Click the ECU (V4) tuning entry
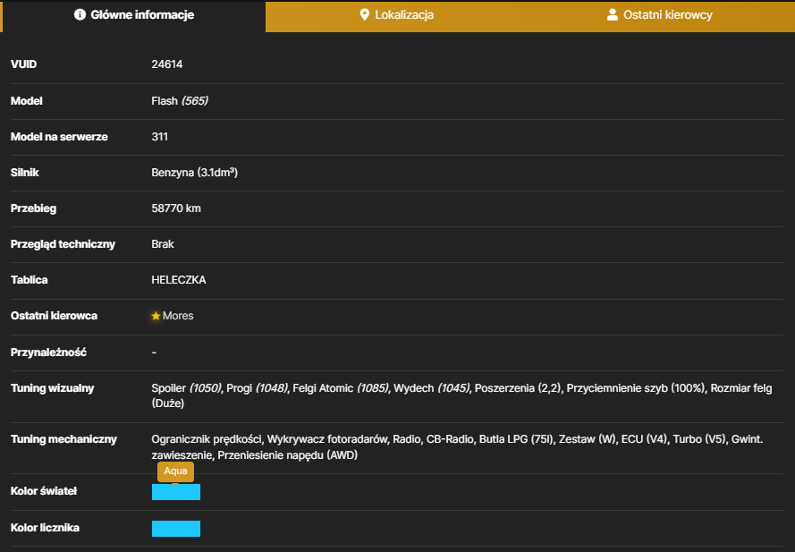The height and width of the screenshot is (552, 795). (644, 439)
